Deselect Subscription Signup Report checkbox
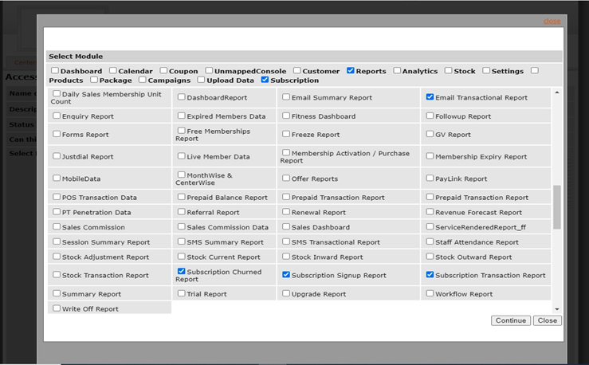 pos(286,274)
